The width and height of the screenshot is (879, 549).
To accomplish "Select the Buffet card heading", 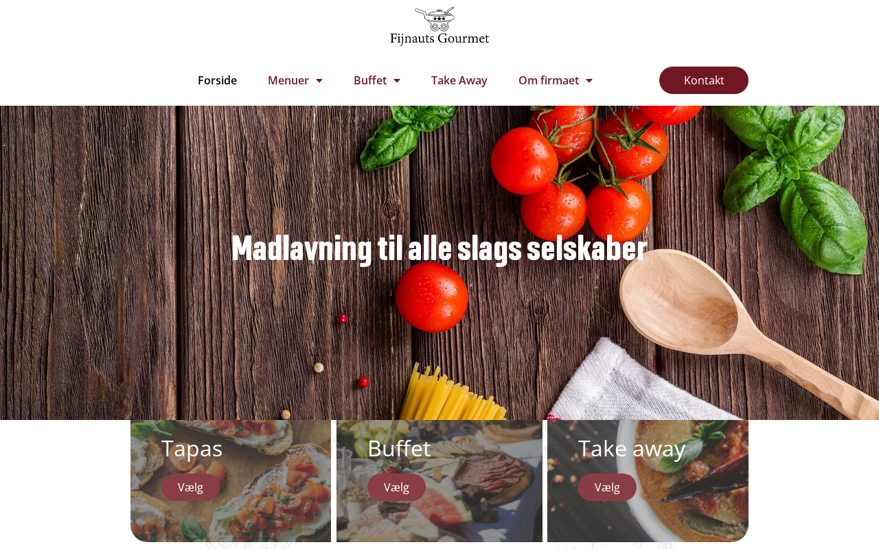I will pyautogui.click(x=399, y=448).
